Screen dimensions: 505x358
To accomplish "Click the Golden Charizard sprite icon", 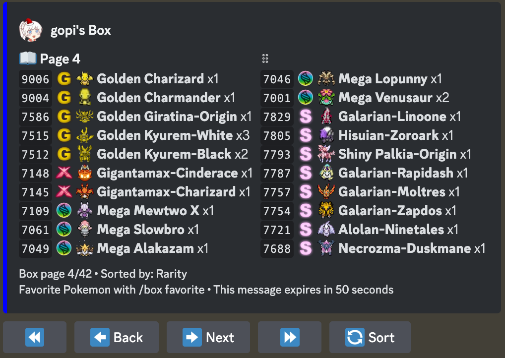I will pos(85,79).
